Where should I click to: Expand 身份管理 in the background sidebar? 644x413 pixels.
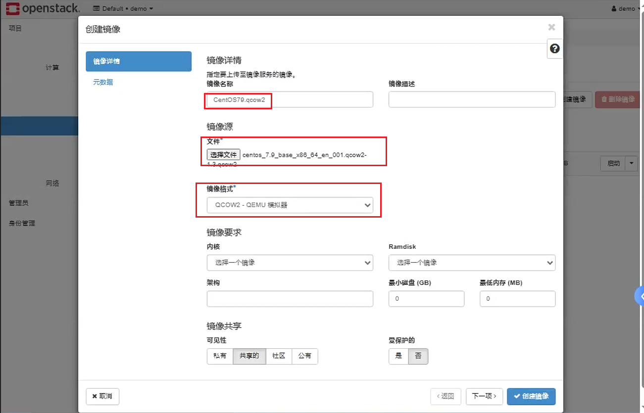pos(22,223)
